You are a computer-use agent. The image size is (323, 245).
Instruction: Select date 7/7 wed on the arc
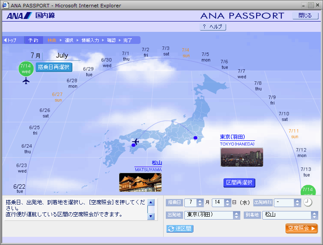pos(242,74)
